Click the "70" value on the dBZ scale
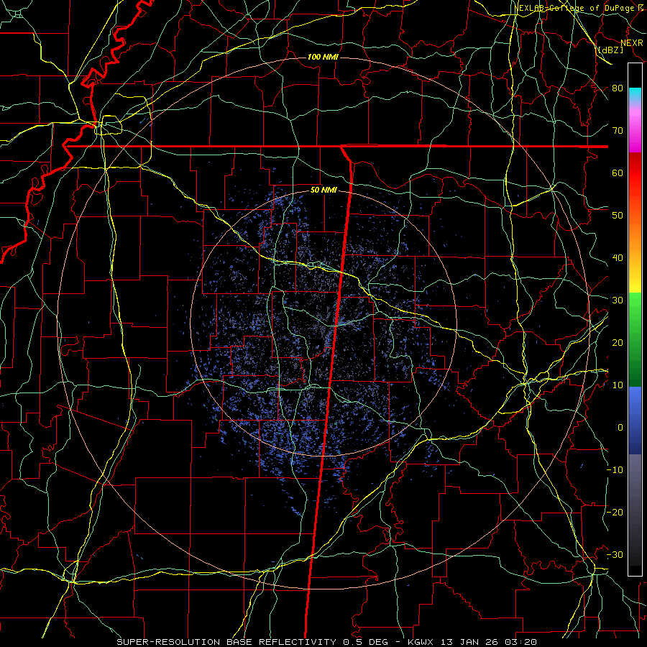Viewport: 647px width, 647px height. click(618, 131)
